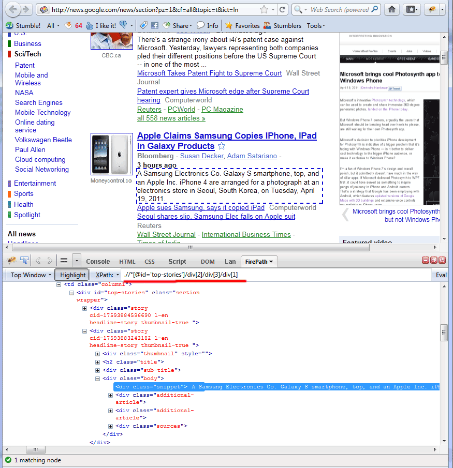Open the Stumblers people icon
Viewport: 453px width, 468px height.
(x=282, y=26)
